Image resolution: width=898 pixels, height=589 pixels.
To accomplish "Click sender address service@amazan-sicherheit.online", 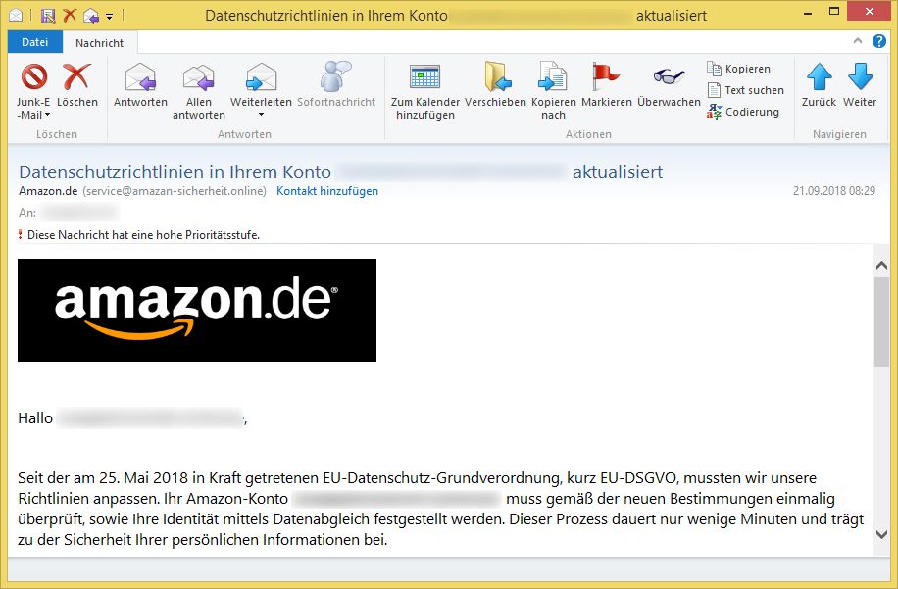I will click(x=175, y=191).
